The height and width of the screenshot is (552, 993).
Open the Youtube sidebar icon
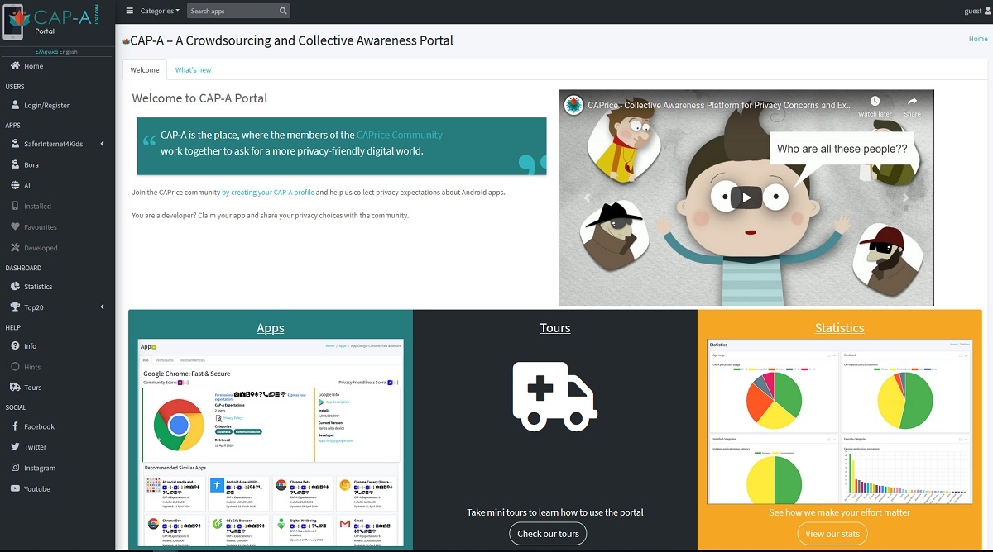[x=16, y=488]
